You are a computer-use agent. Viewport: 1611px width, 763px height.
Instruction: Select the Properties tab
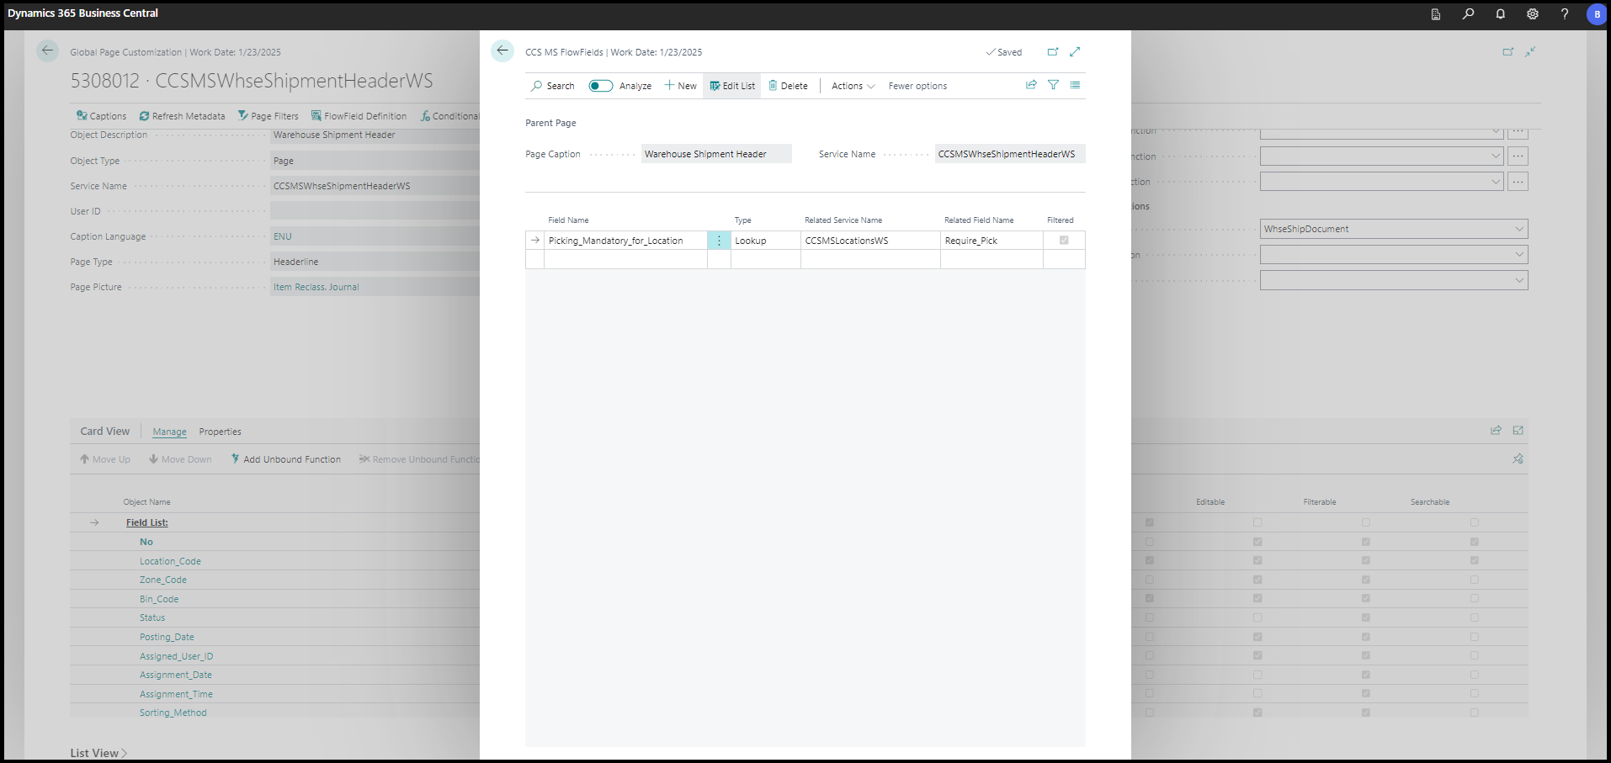coord(220,432)
